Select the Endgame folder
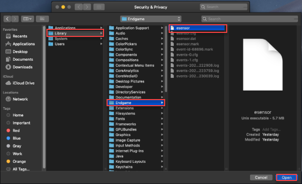The width and height of the screenshot is (302, 184). pos(136,103)
